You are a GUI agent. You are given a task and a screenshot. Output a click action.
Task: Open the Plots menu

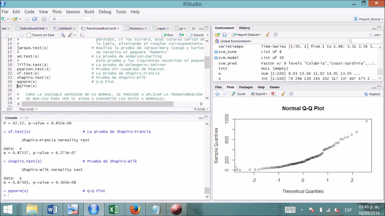click(x=57, y=12)
